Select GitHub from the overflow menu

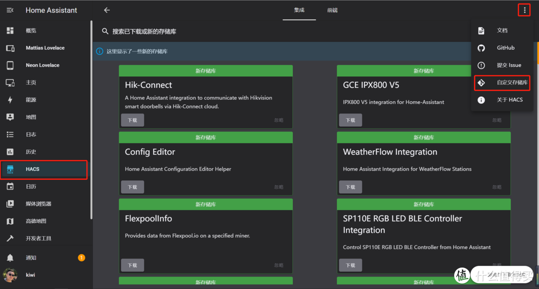pyautogui.click(x=502, y=48)
